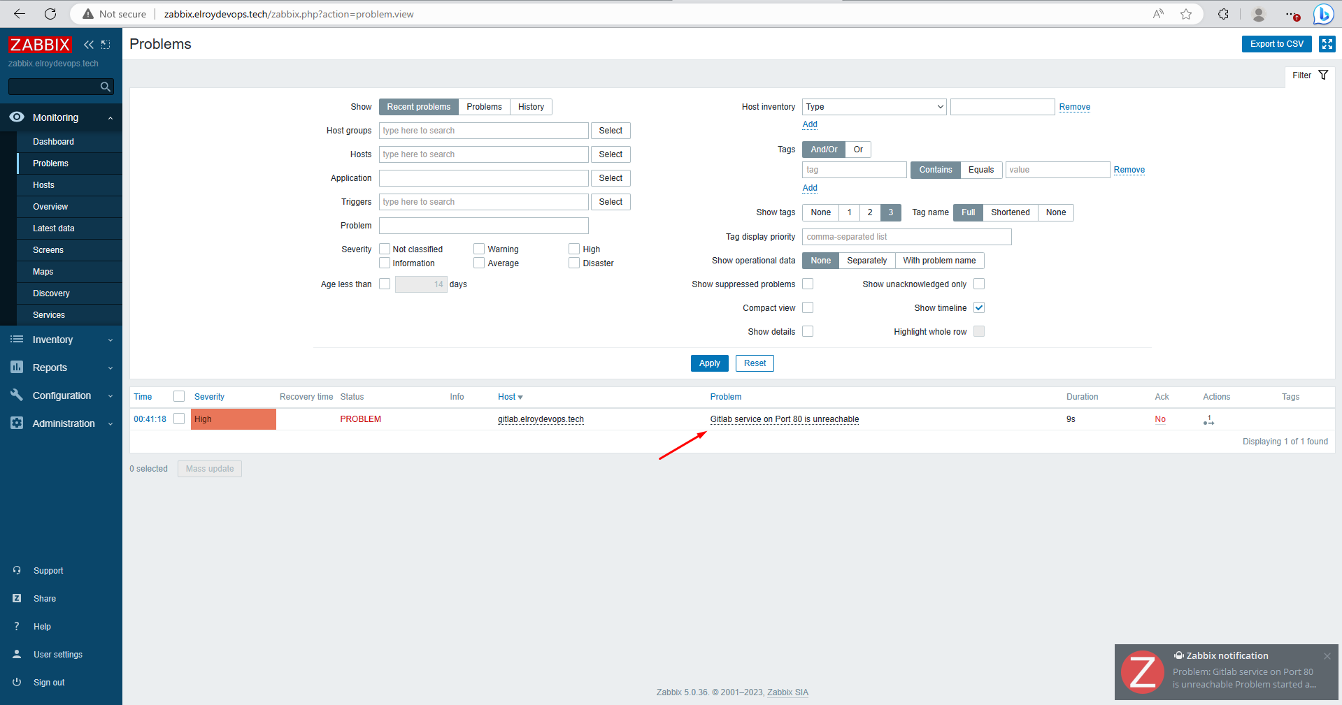This screenshot has width=1342, height=705.
Task: Click browser back arrow
Action: 20,14
